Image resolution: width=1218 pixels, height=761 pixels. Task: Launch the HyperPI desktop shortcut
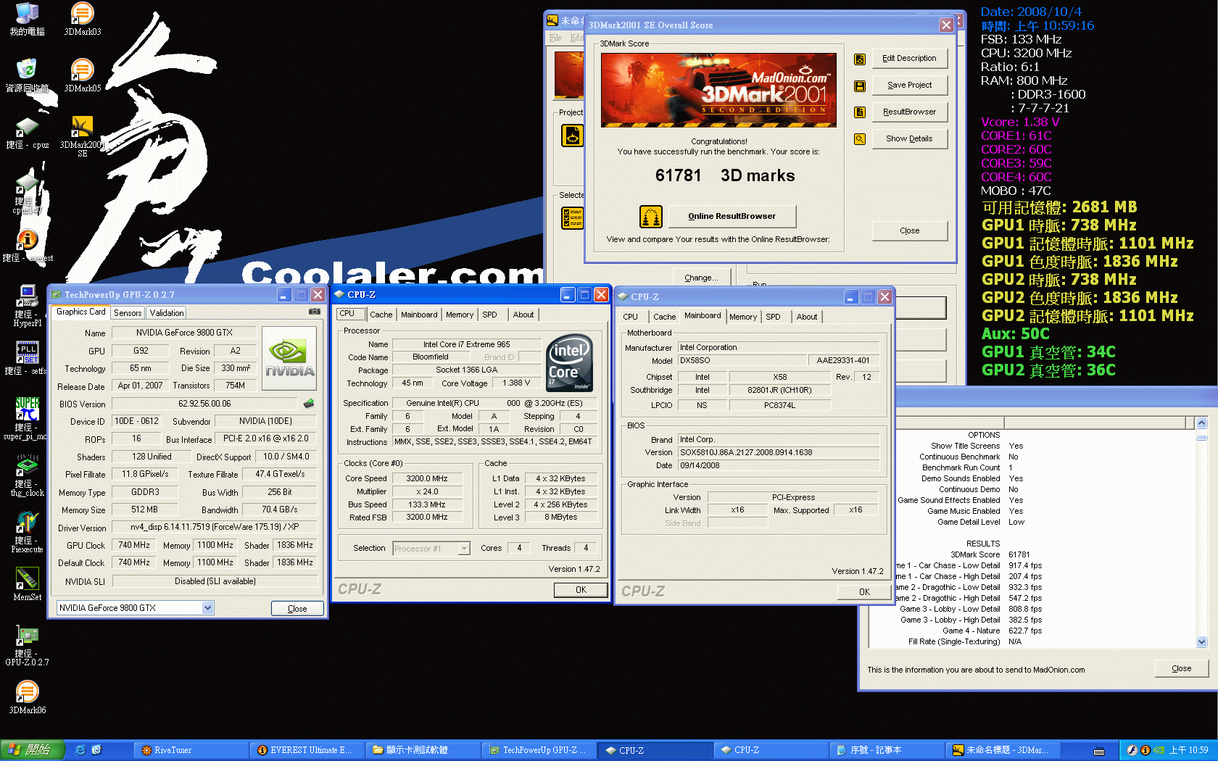(27, 306)
